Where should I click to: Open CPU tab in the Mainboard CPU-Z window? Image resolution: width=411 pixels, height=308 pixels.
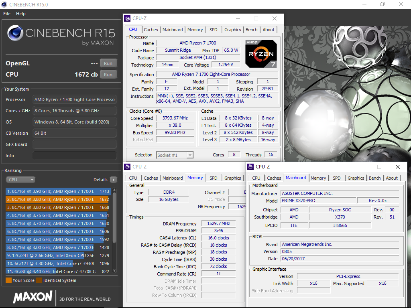pos(256,178)
